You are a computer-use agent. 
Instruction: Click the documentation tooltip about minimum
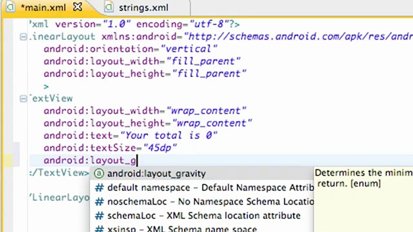pos(363,200)
